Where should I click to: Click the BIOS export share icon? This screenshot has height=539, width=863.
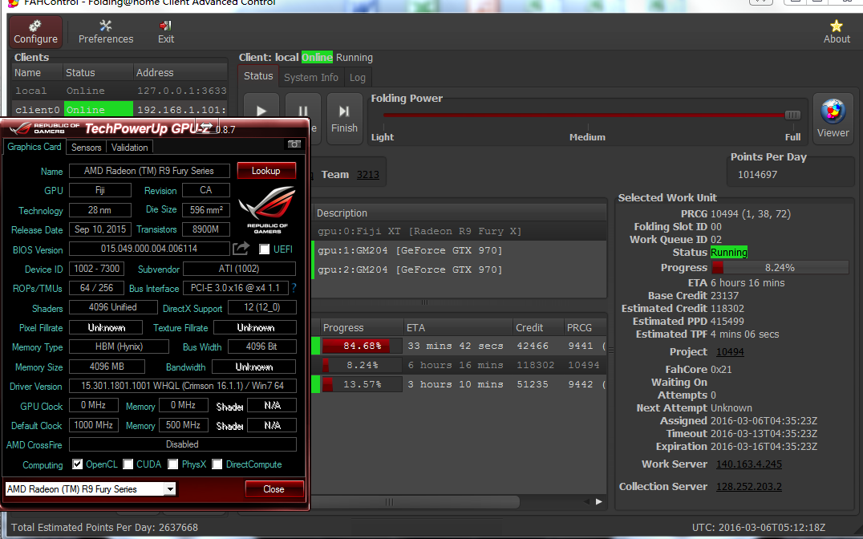(x=241, y=249)
